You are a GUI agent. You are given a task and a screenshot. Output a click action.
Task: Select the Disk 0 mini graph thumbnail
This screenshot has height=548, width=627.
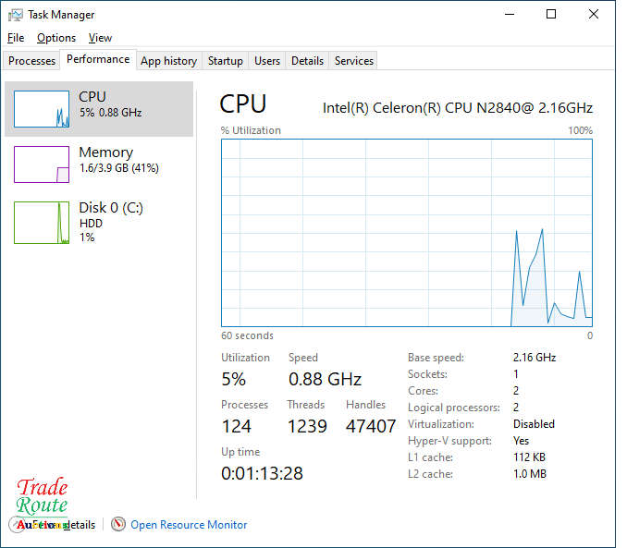[x=42, y=223]
